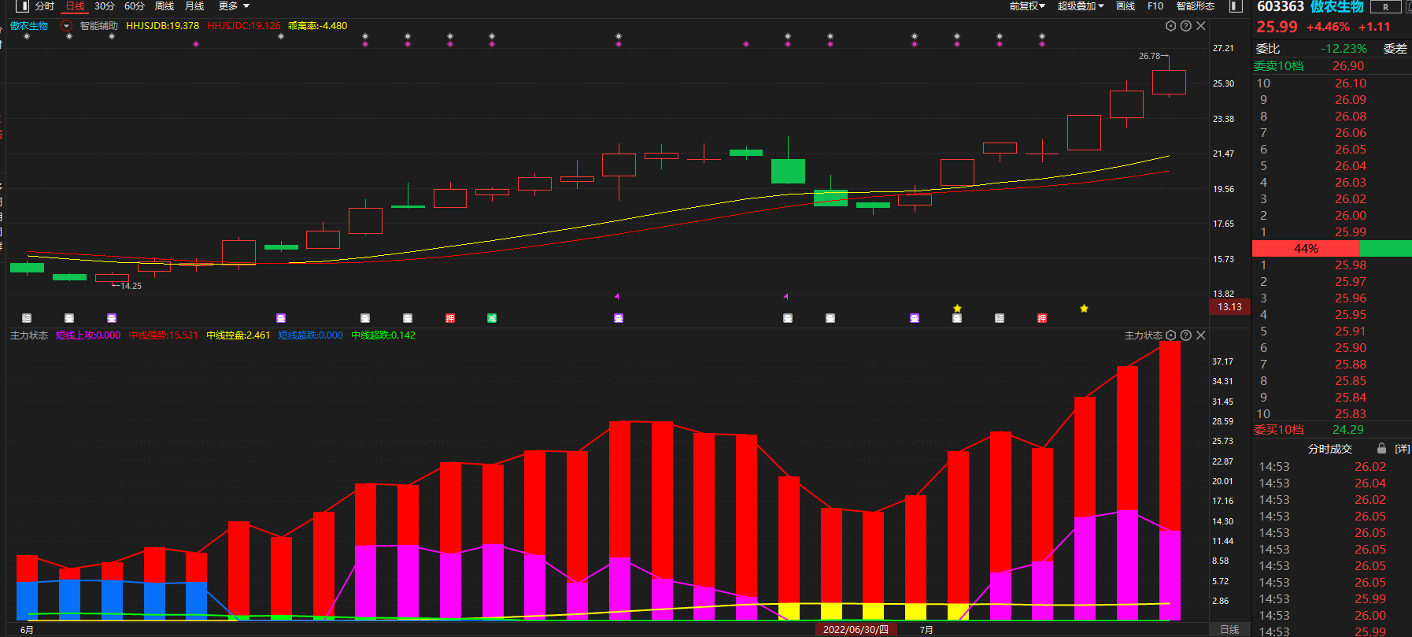The image size is (1412, 637).
Task: Open F10 company information
Action: tap(1155, 6)
